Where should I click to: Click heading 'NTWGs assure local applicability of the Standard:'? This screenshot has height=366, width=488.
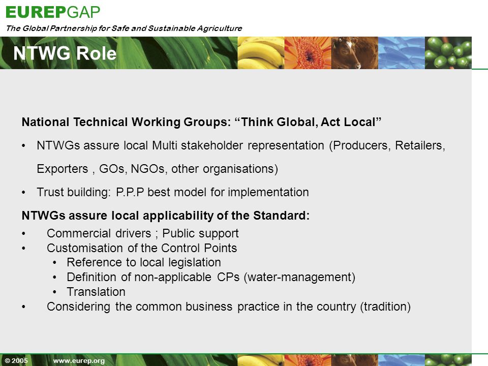[x=166, y=216]
